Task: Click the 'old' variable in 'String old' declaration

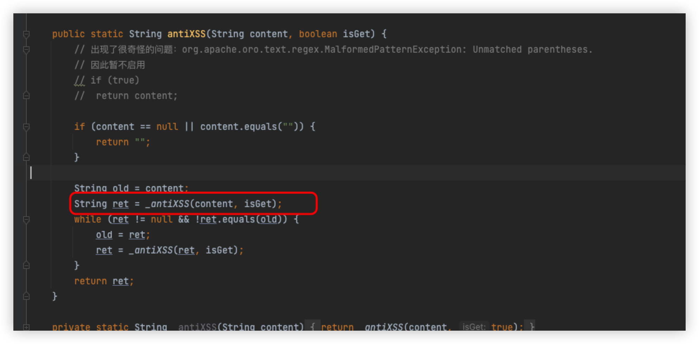Action: click(121, 188)
